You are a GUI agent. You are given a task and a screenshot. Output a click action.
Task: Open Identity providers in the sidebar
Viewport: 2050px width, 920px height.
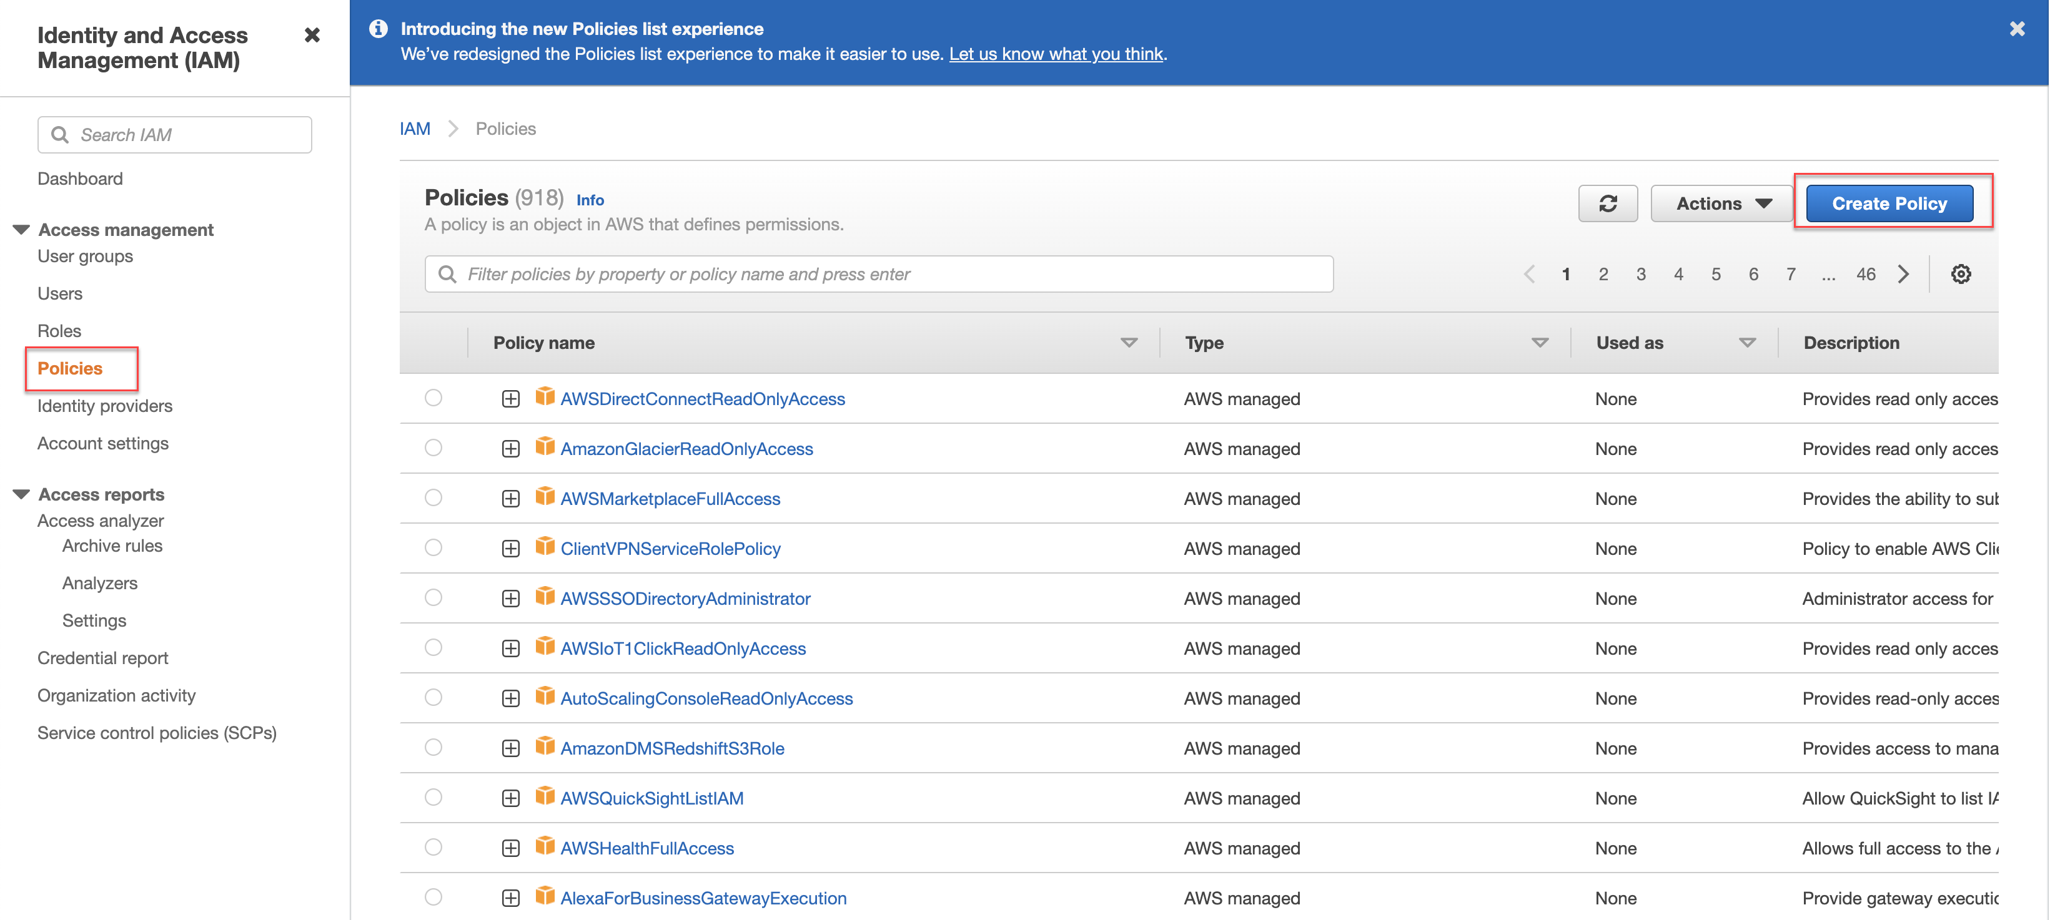coord(105,406)
